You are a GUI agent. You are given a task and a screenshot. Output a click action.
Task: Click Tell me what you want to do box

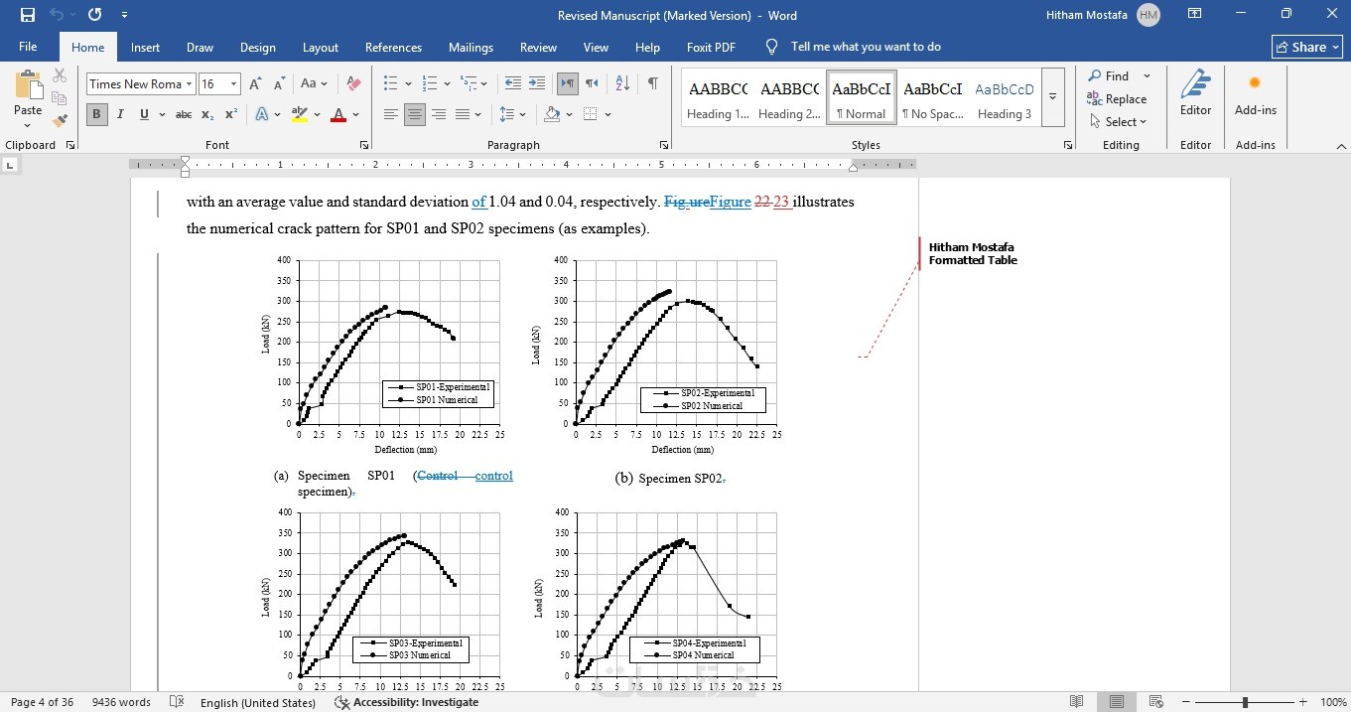click(x=866, y=47)
